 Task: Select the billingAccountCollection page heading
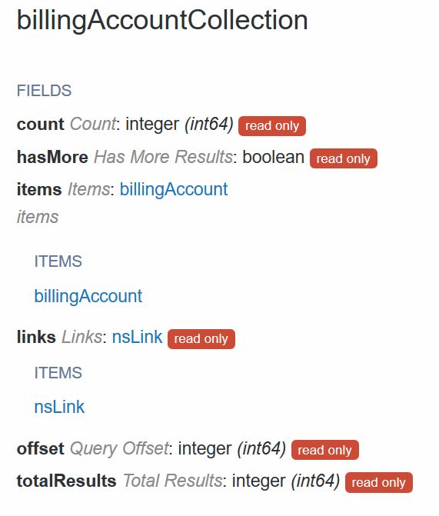(162, 21)
